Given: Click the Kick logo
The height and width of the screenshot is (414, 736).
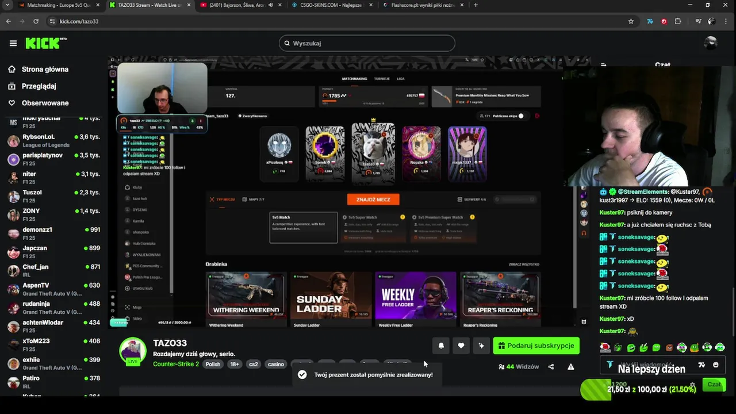Looking at the screenshot, I should (45, 43).
